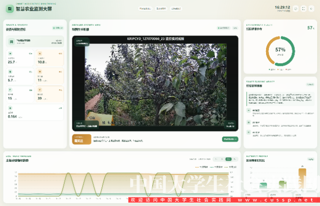Click the orange 需关注 status badge
The width and height of the screenshot is (320, 206).
click(x=81, y=139)
